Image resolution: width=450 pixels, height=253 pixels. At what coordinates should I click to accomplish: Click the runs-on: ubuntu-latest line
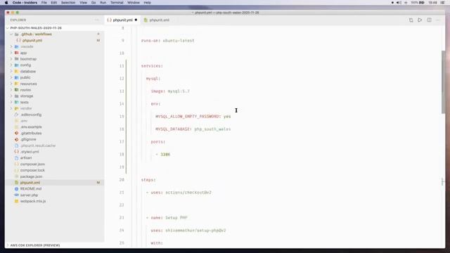point(167,41)
